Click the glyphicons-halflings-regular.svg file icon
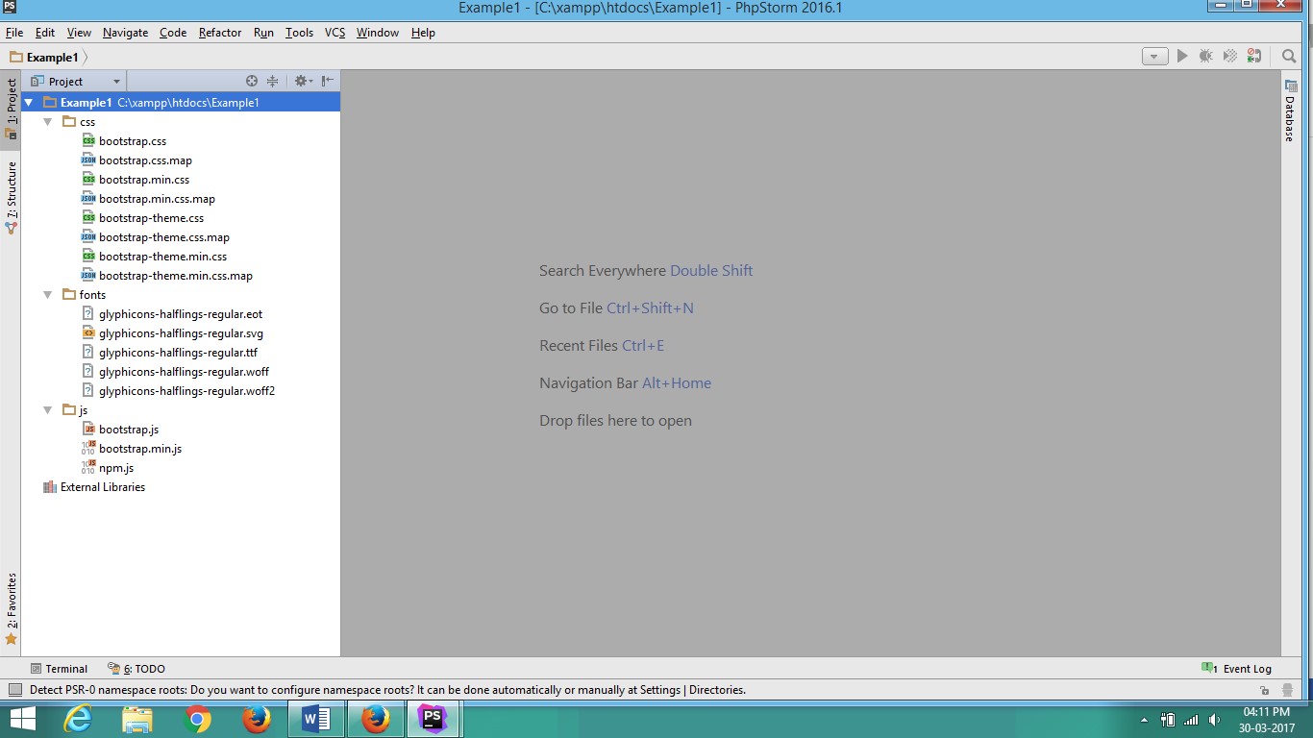Screen dimensions: 1313x738 click(87, 333)
